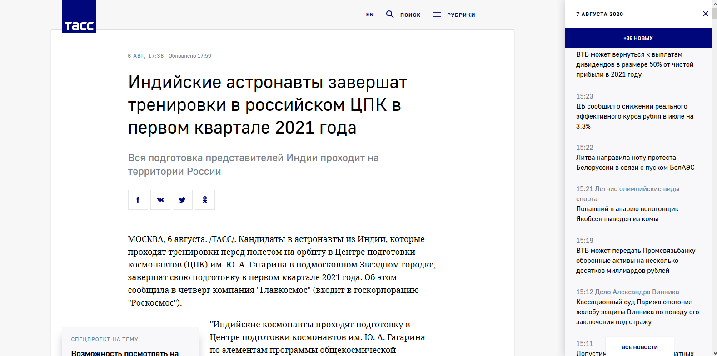This screenshot has height=356, width=717.
Task: Open Lithuania protest note news item
Action: tap(635, 163)
